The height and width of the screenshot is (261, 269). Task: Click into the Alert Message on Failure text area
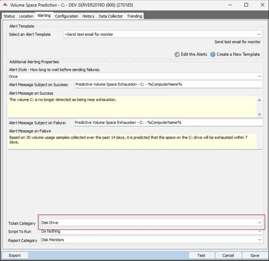(x=132, y=141)
